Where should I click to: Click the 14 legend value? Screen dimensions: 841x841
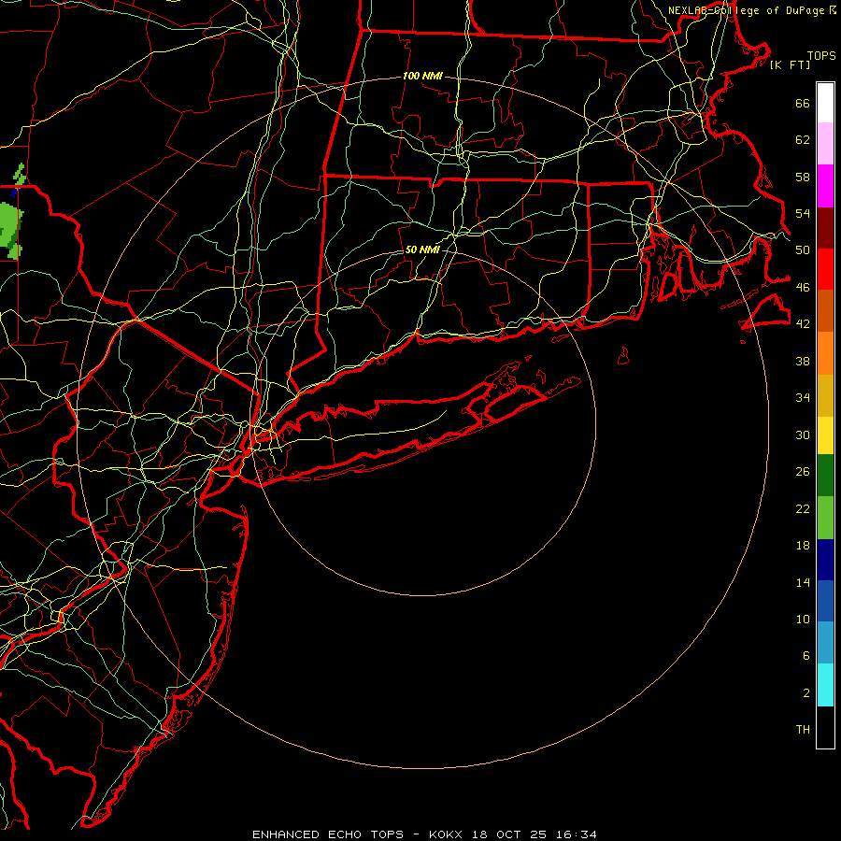(803, 582)
